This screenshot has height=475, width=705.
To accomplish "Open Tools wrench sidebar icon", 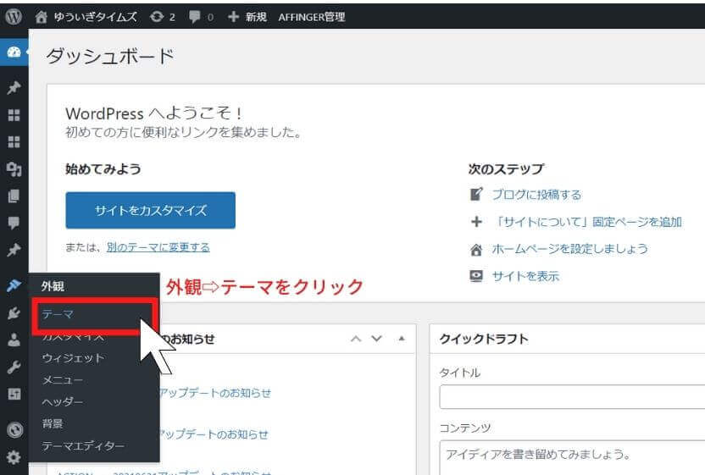I will [14, 367].
